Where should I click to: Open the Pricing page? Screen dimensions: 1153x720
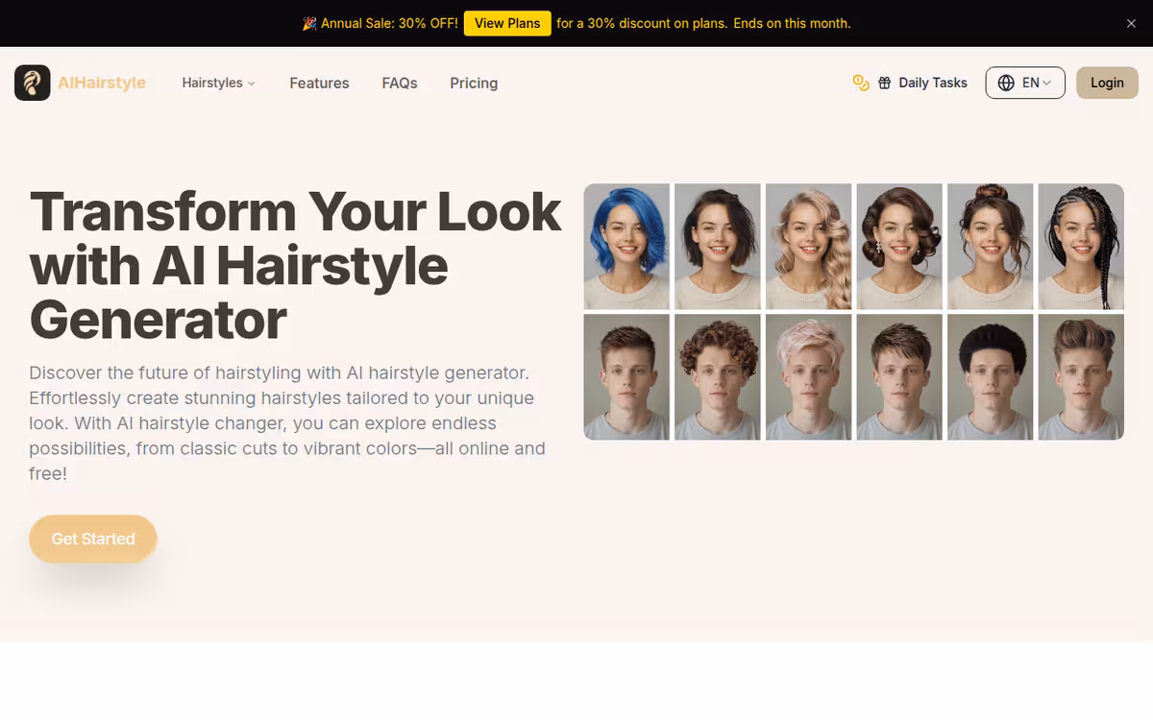pyautogui.click(x=474, y=83)
